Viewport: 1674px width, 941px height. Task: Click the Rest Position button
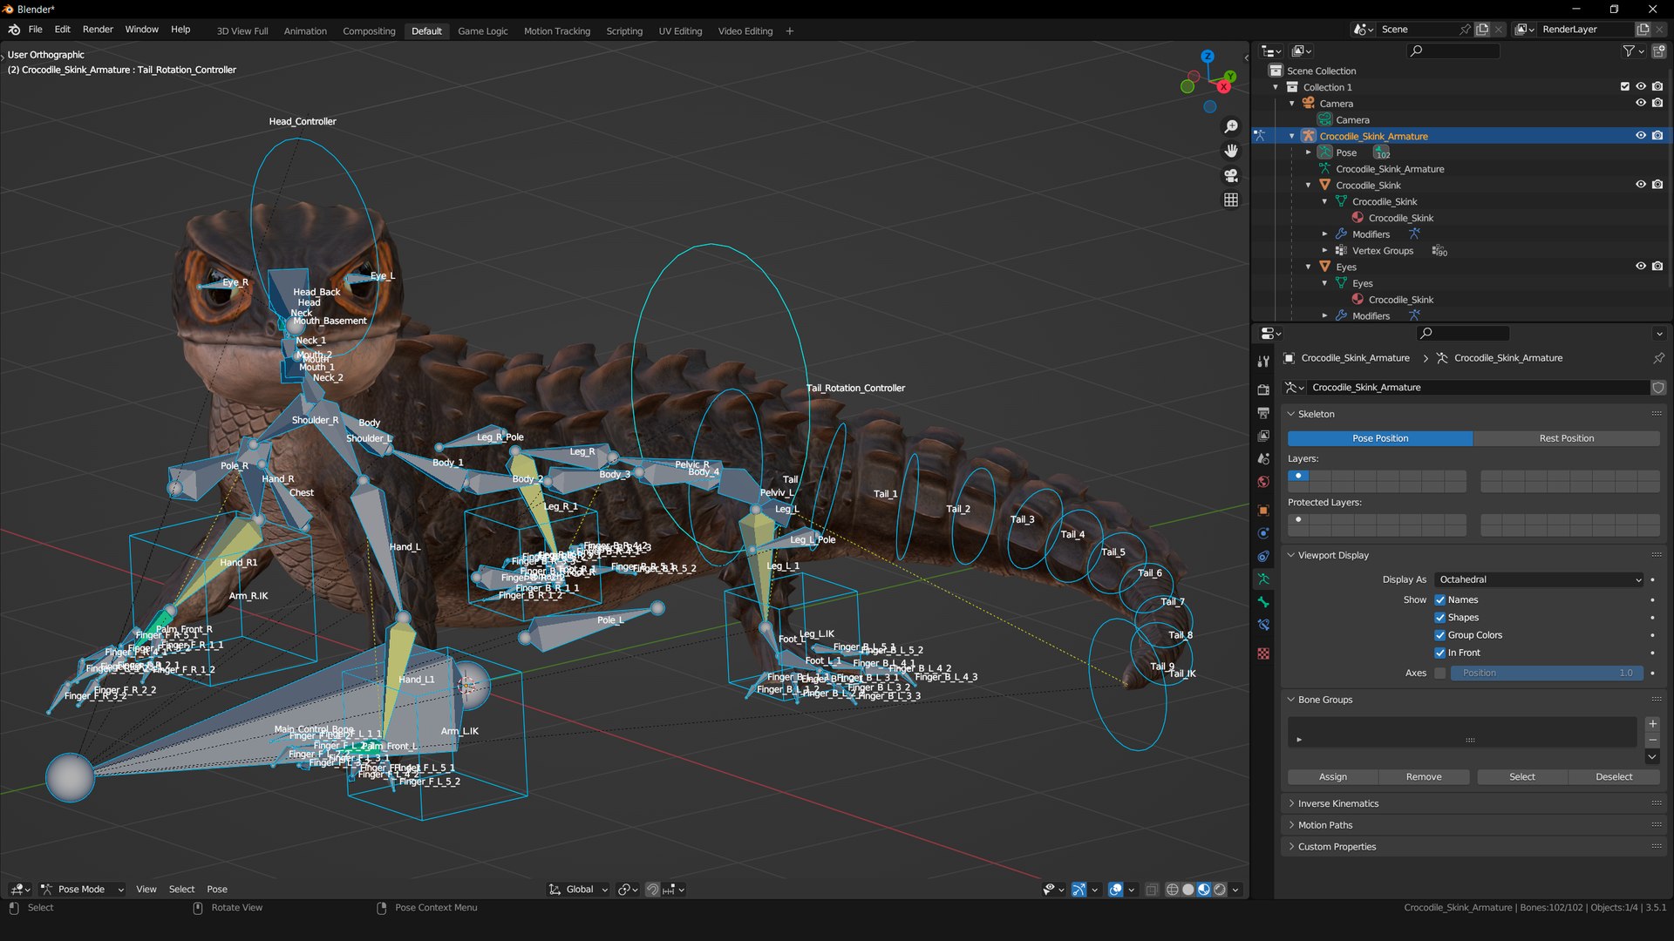[x=1566, y=439]
